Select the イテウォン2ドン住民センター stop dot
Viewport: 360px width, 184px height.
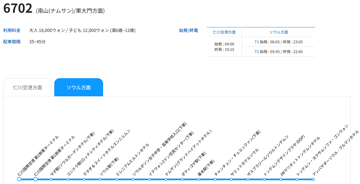[149, 179]
